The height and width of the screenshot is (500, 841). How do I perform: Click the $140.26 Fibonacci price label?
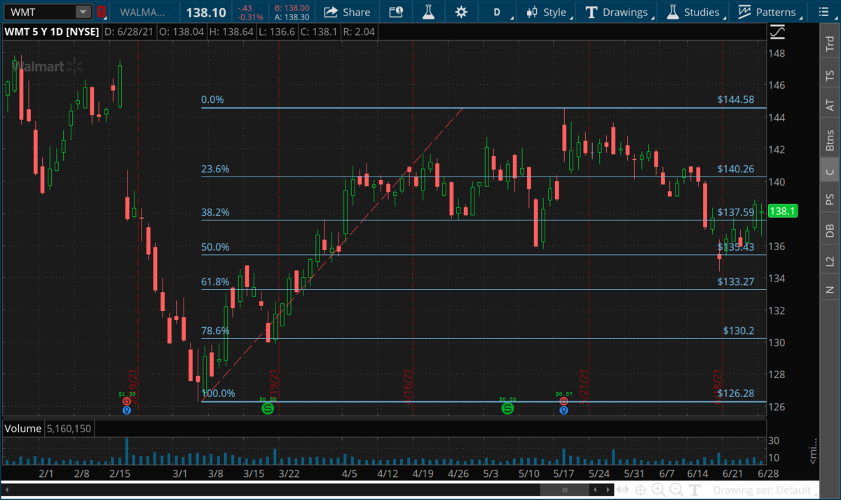(x=736, y=169)
